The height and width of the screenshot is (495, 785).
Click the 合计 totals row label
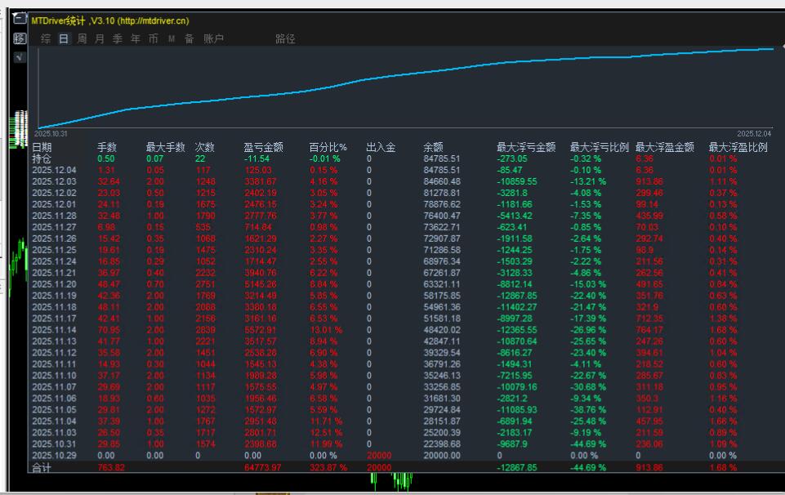click(x=42, y=467)
